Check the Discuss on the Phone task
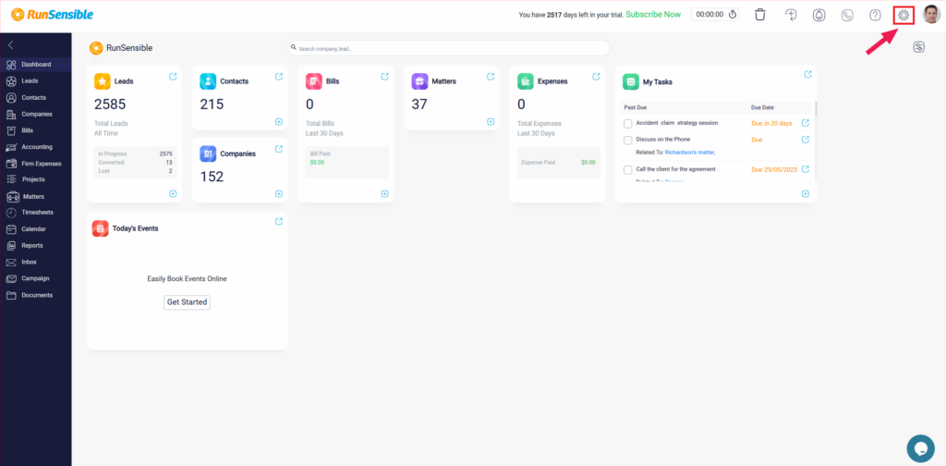Image resolution: width=946 pixels, height=466 pixels. click(x=628, y=140)
